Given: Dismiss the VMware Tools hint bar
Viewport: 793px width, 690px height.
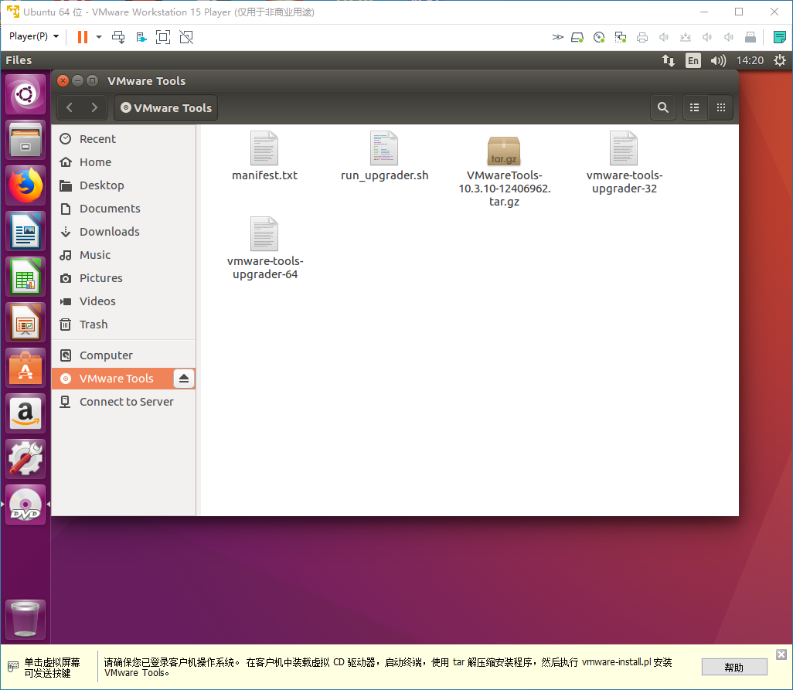Looking at the screenshot, I should pos(781,654).
